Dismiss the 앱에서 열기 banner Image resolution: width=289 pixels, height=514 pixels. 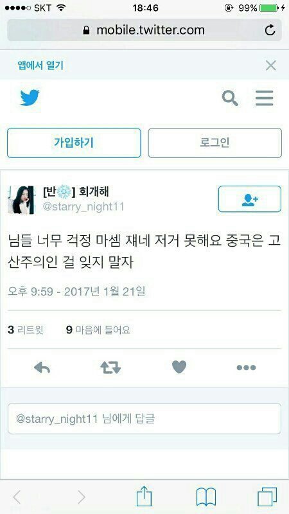pyautogui.click(x=271, y=66)
